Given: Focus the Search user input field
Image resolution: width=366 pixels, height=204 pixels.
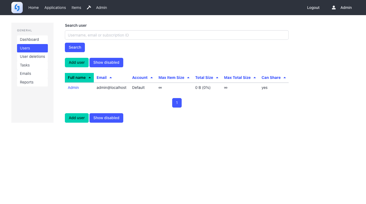Looking at the screenshot, I should pos(177,35).
